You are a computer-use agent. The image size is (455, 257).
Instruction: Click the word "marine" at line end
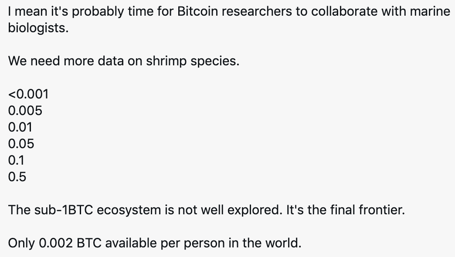430,12
